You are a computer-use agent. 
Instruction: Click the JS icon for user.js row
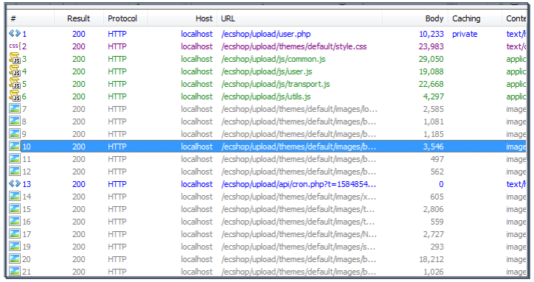15,71
